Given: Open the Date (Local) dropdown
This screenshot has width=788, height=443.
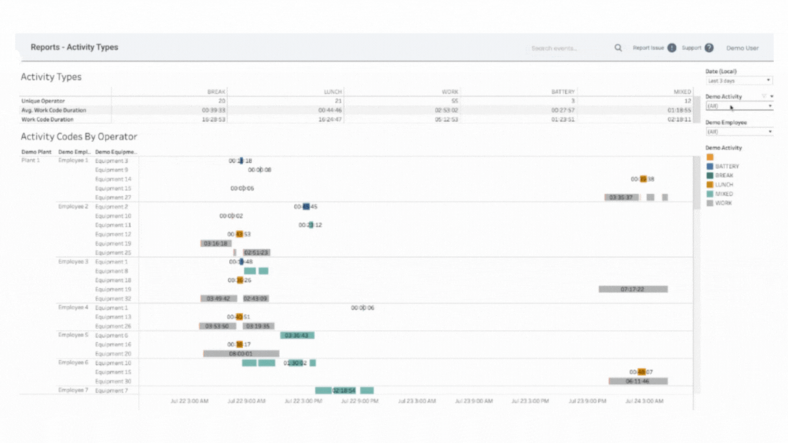Looking at the screenshot, I should [x=737, y=81].
